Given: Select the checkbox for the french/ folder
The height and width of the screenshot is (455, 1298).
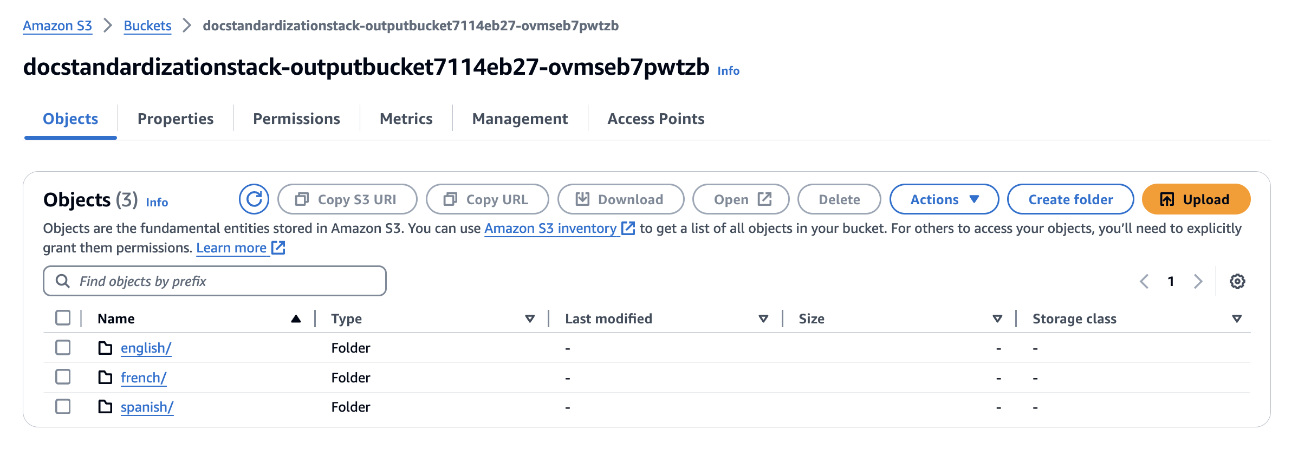Looking at the screenshot, I should 63,377.
